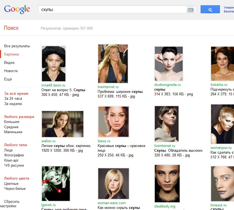Filter by Маленькие image size
The height and width of the screenshot is (210, 234).
(13, 132)
